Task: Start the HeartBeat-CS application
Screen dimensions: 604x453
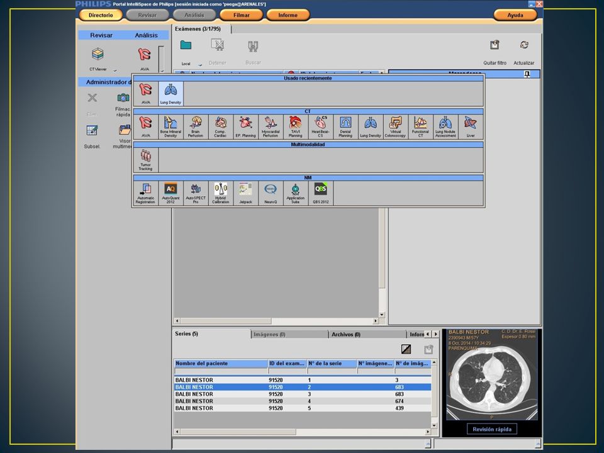Action: coord(320,126)
